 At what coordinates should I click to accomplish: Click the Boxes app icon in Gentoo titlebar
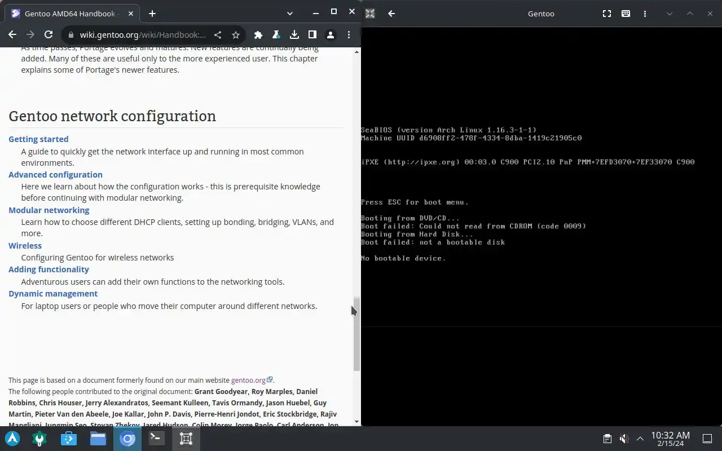(370, 14)
